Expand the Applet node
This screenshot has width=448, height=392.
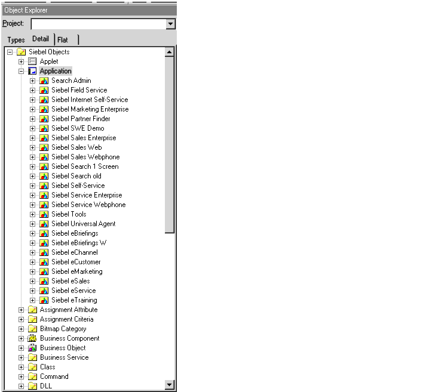click(x=21, y=61)
